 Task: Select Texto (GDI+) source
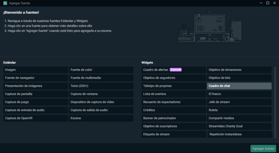click(101, 86)
